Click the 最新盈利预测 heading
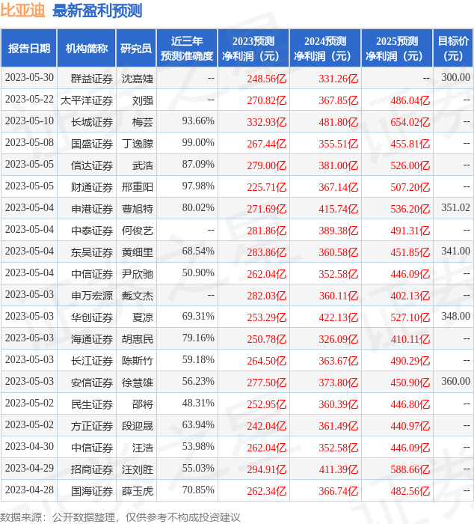The height and width of the screenshot is (524, 474). click(97, 10)
